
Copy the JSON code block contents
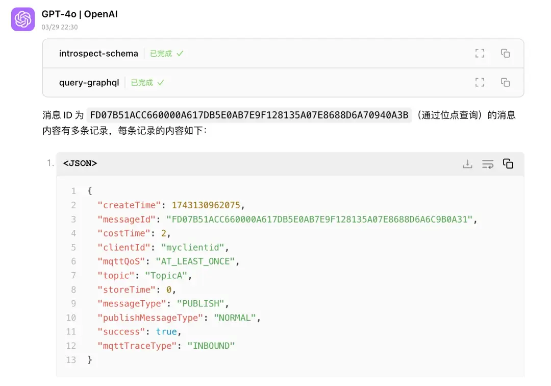pyautogui.click(x=508, y=164)
